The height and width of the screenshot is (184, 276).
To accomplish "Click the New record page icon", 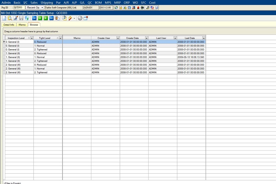I will [x=4, y=18].
